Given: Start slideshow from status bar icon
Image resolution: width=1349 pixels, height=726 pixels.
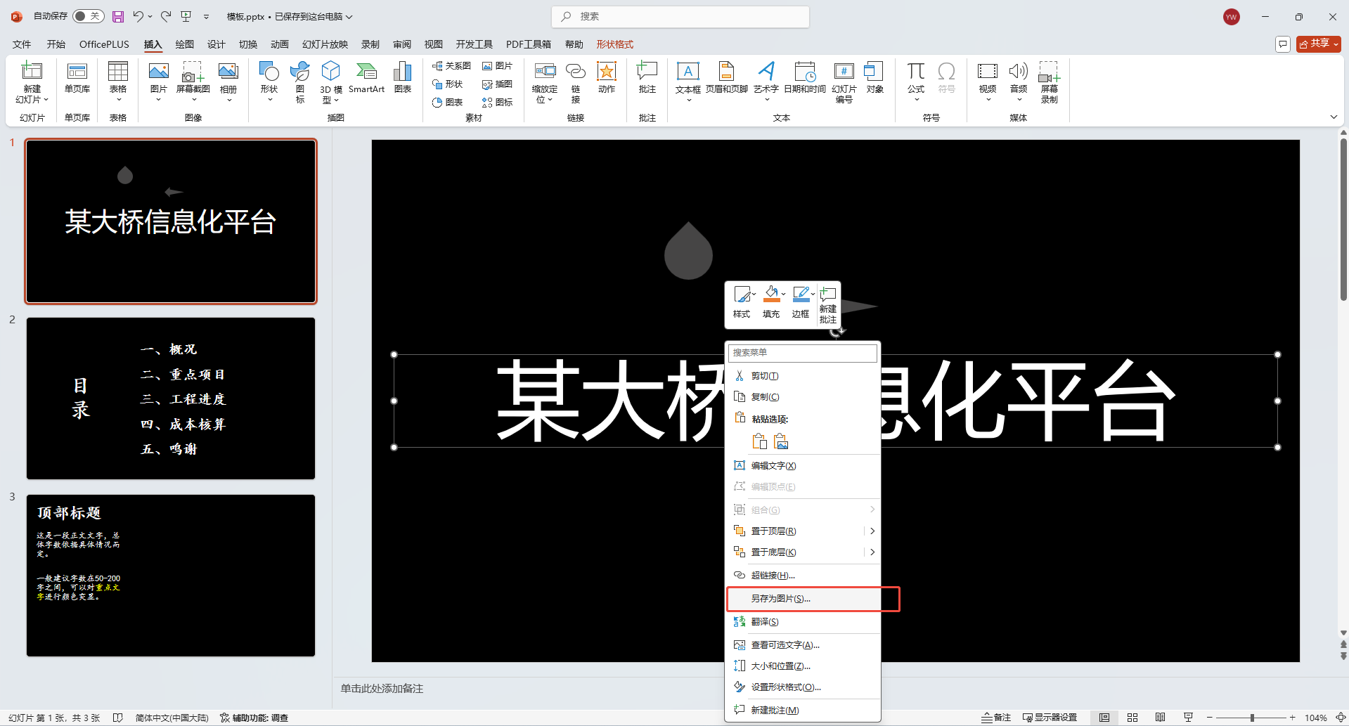Looking at the screenshot, I should 1188,718.
